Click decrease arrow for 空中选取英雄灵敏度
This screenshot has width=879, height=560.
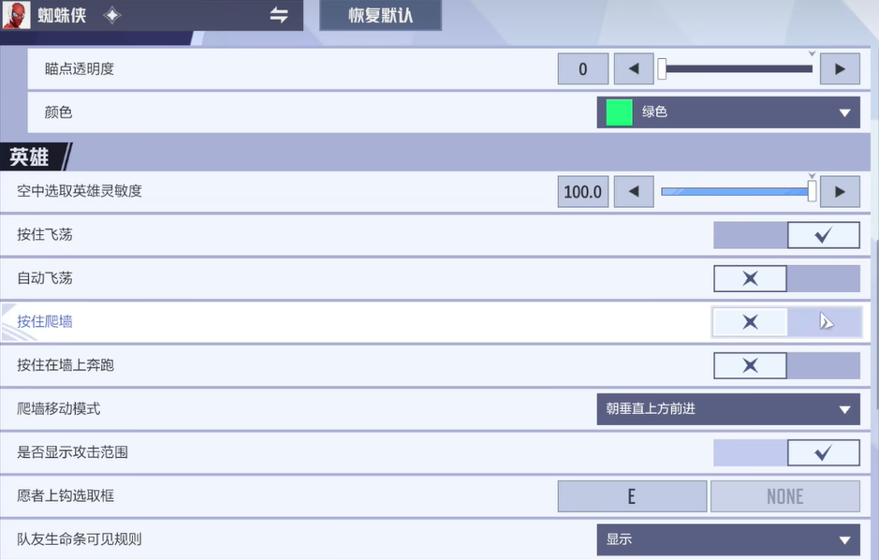coord(633,191)
